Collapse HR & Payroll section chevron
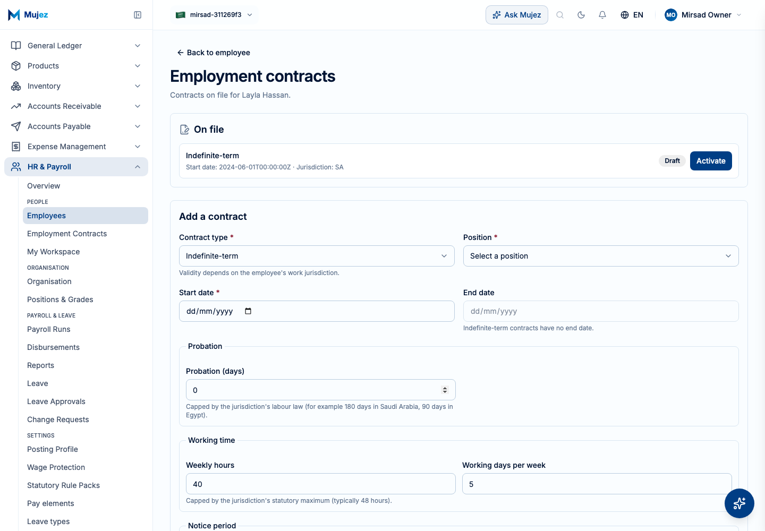This screenshot has height=531, width=765. coord(138,167)
